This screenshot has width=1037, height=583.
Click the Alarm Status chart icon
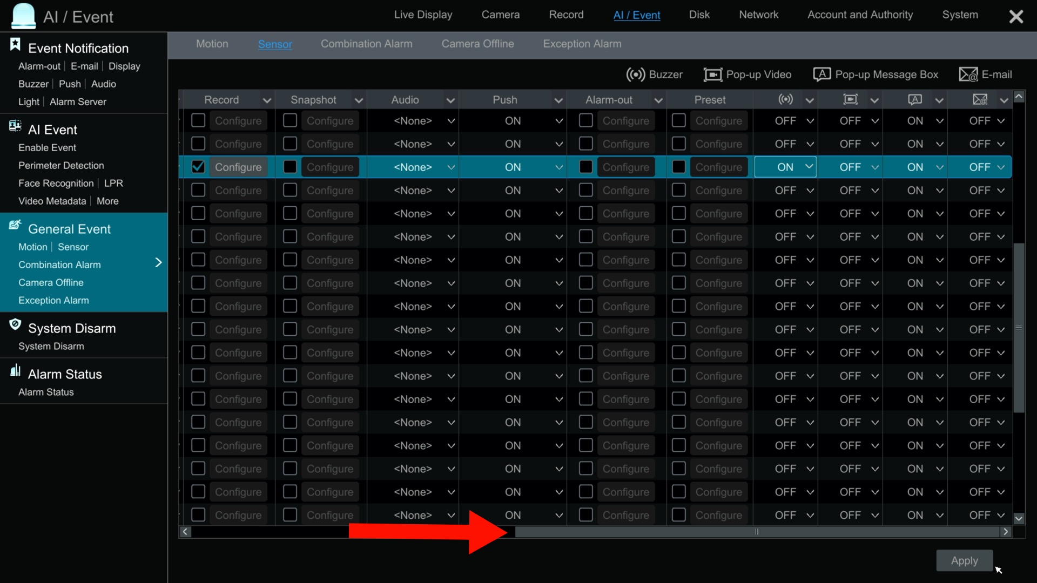(x=15, y=370)
